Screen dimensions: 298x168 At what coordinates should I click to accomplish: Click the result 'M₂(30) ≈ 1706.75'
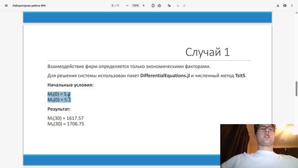tap(66, 124)
